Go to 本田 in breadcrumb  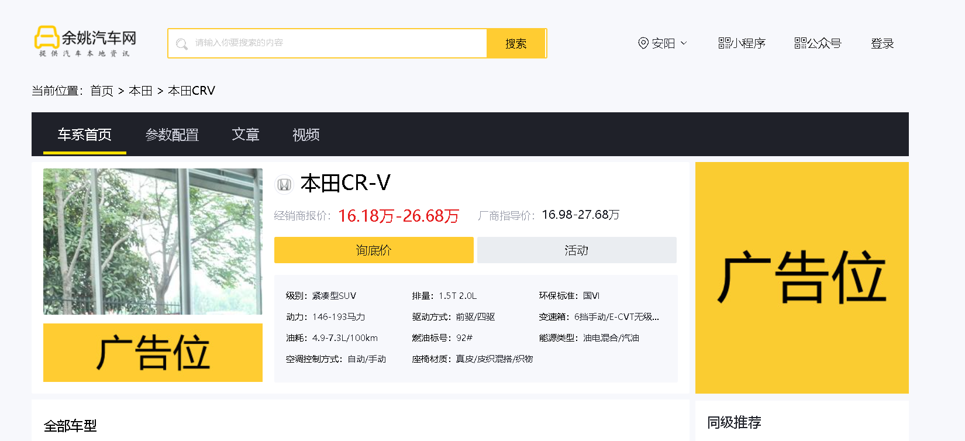(140, 91)
